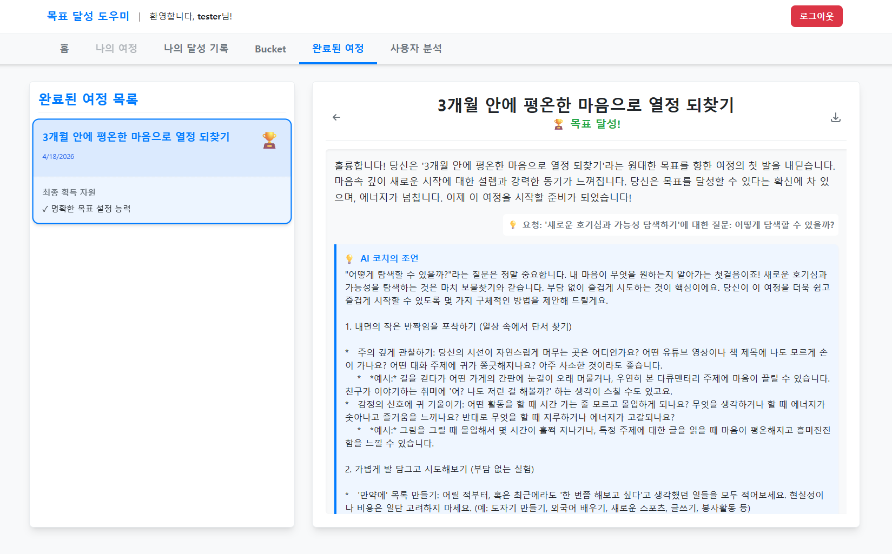Select the 완료된 여정 tab
Image resolution: width=892 pixels, height=554 pixels.
coord(338,49)
